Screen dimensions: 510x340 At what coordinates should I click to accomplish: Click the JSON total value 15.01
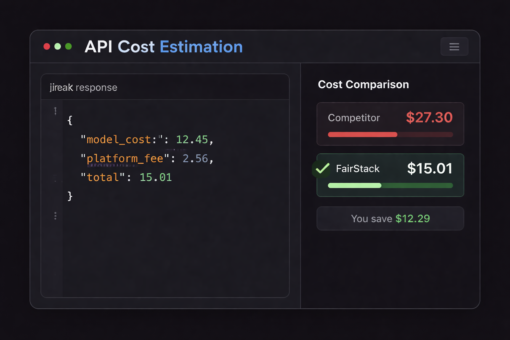pyautogui.click(x=156, y=177)
